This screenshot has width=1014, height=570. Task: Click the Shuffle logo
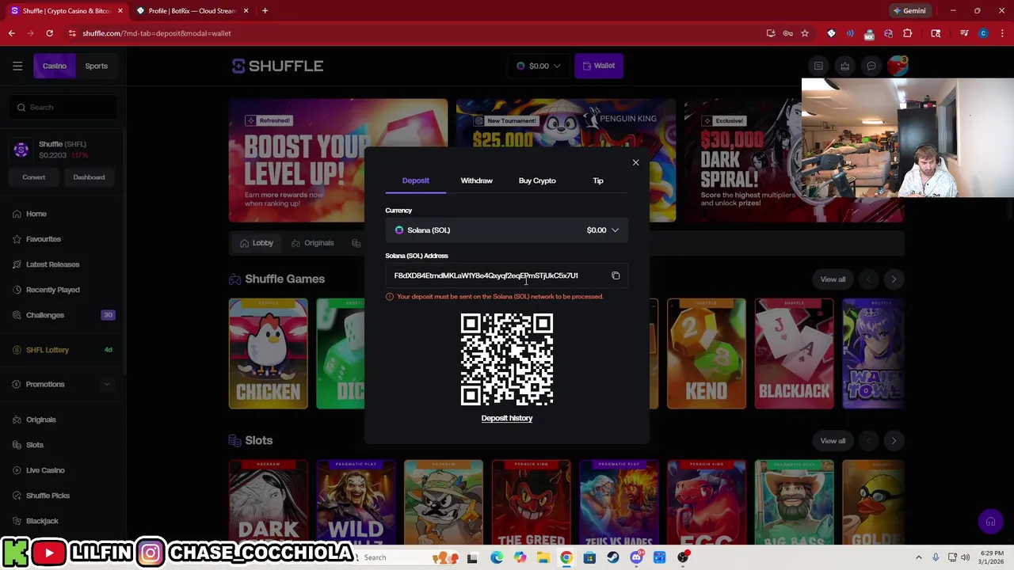pos(277,66)
